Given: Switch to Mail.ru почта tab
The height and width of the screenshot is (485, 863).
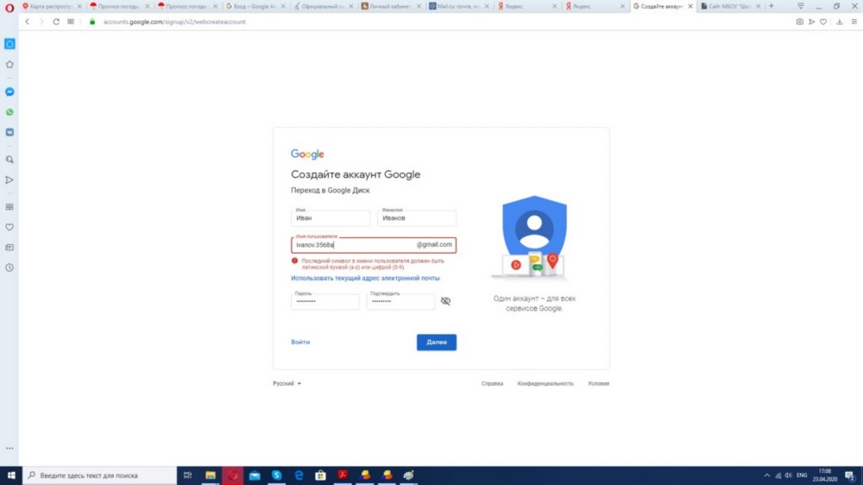Looking at the screenshot, I should (x=458, y=6).
